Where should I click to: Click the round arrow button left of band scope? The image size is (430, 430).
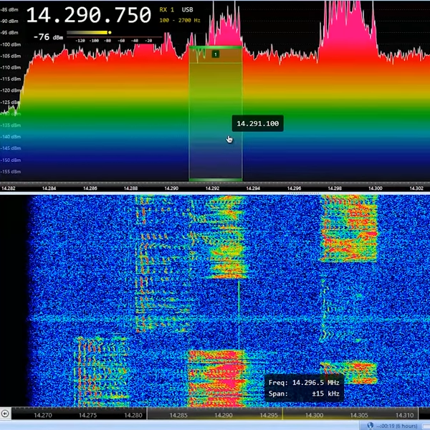6,414
